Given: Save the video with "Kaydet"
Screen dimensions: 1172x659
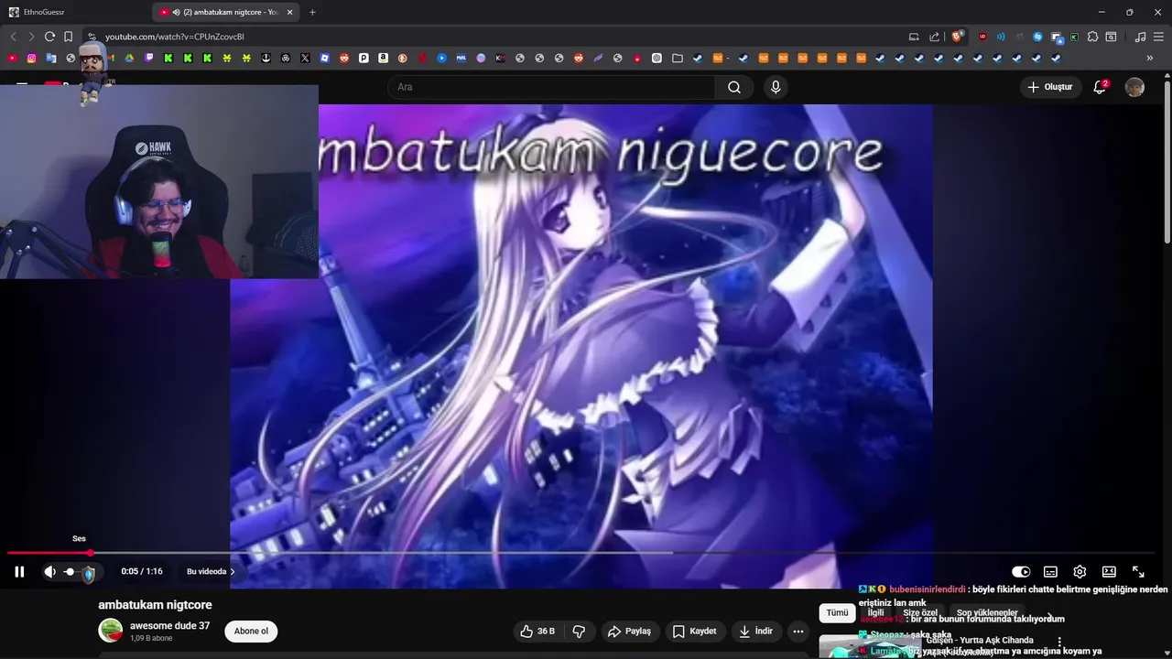Looking at the screenshot, I should (x=694, y=631).
